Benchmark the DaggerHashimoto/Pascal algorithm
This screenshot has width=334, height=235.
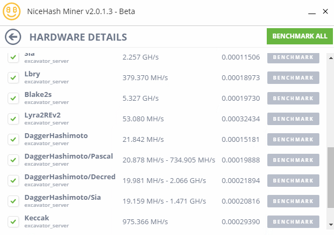pos(293,160)
